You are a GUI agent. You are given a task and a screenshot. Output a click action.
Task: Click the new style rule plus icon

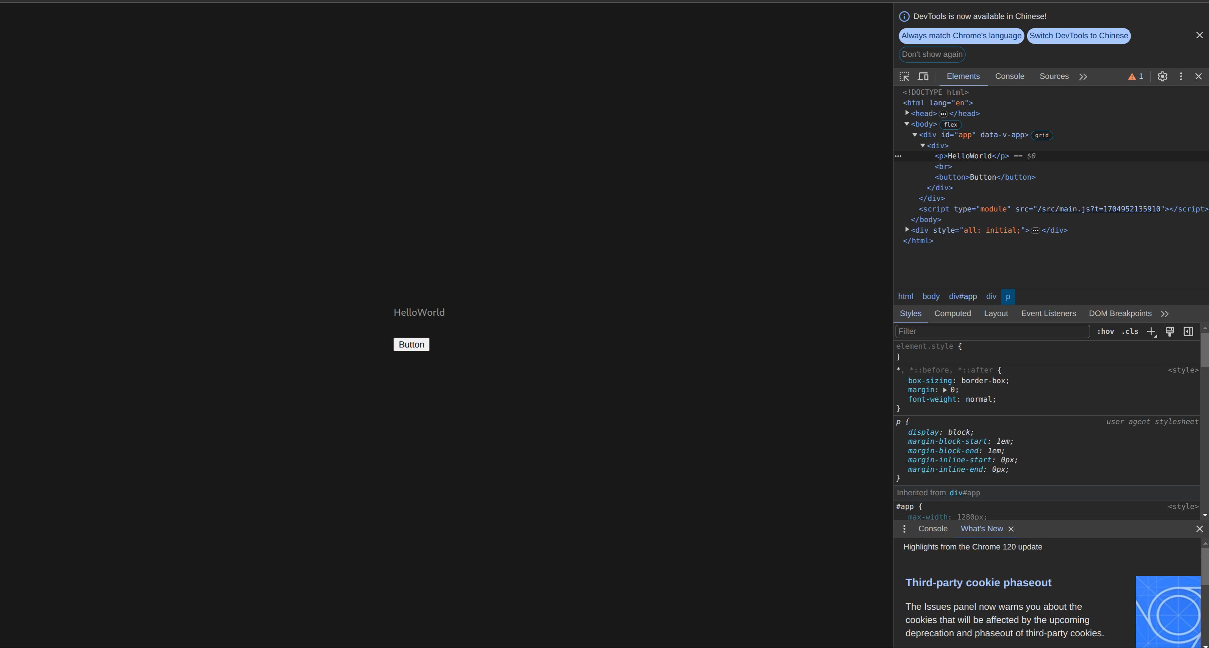(x=1151, y=332)
